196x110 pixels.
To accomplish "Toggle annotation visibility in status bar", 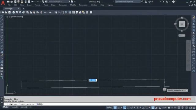I will tap(153, 108).
